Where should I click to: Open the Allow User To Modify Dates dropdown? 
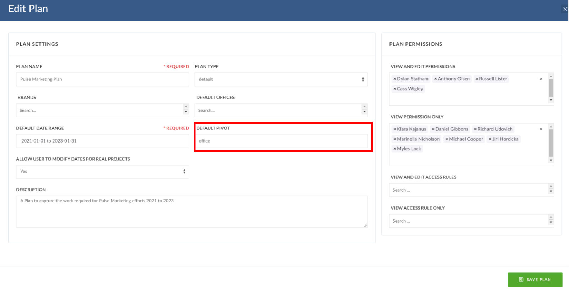102,172
